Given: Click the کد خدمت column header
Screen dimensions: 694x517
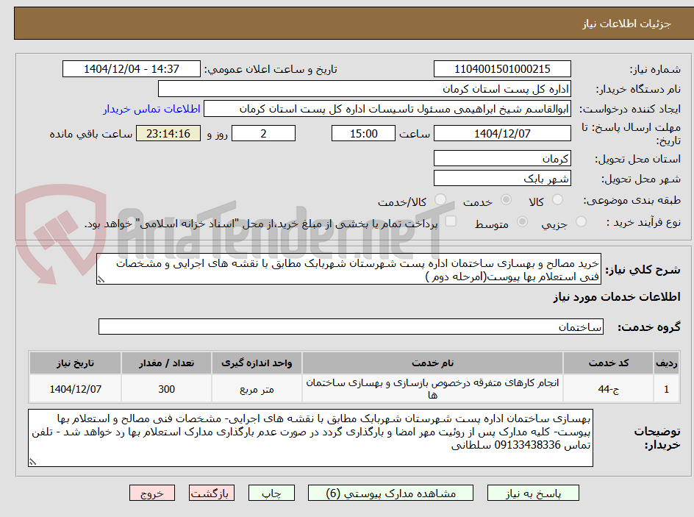Looking at the screenshot, I should [608, 363].
